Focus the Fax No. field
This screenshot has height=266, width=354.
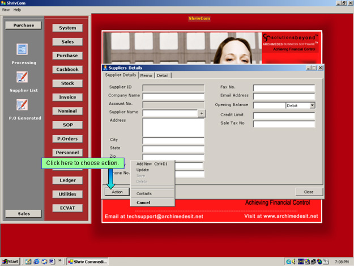[284, 88]
